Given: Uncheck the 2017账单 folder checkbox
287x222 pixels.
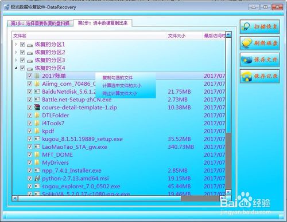Looking at the screenshot, I should click(x=30, y=76).
